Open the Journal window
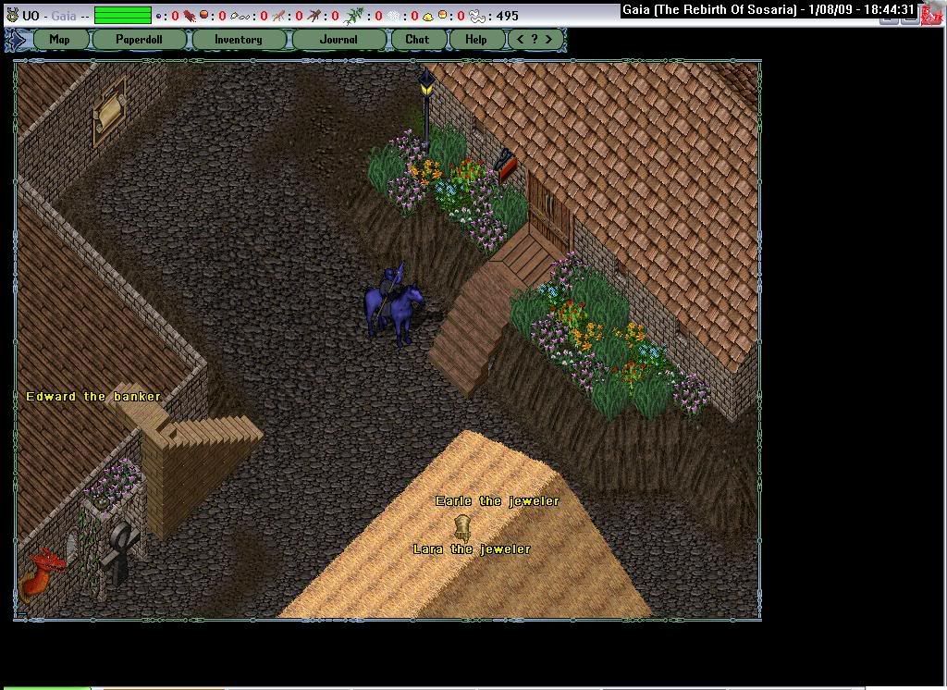 338,40
